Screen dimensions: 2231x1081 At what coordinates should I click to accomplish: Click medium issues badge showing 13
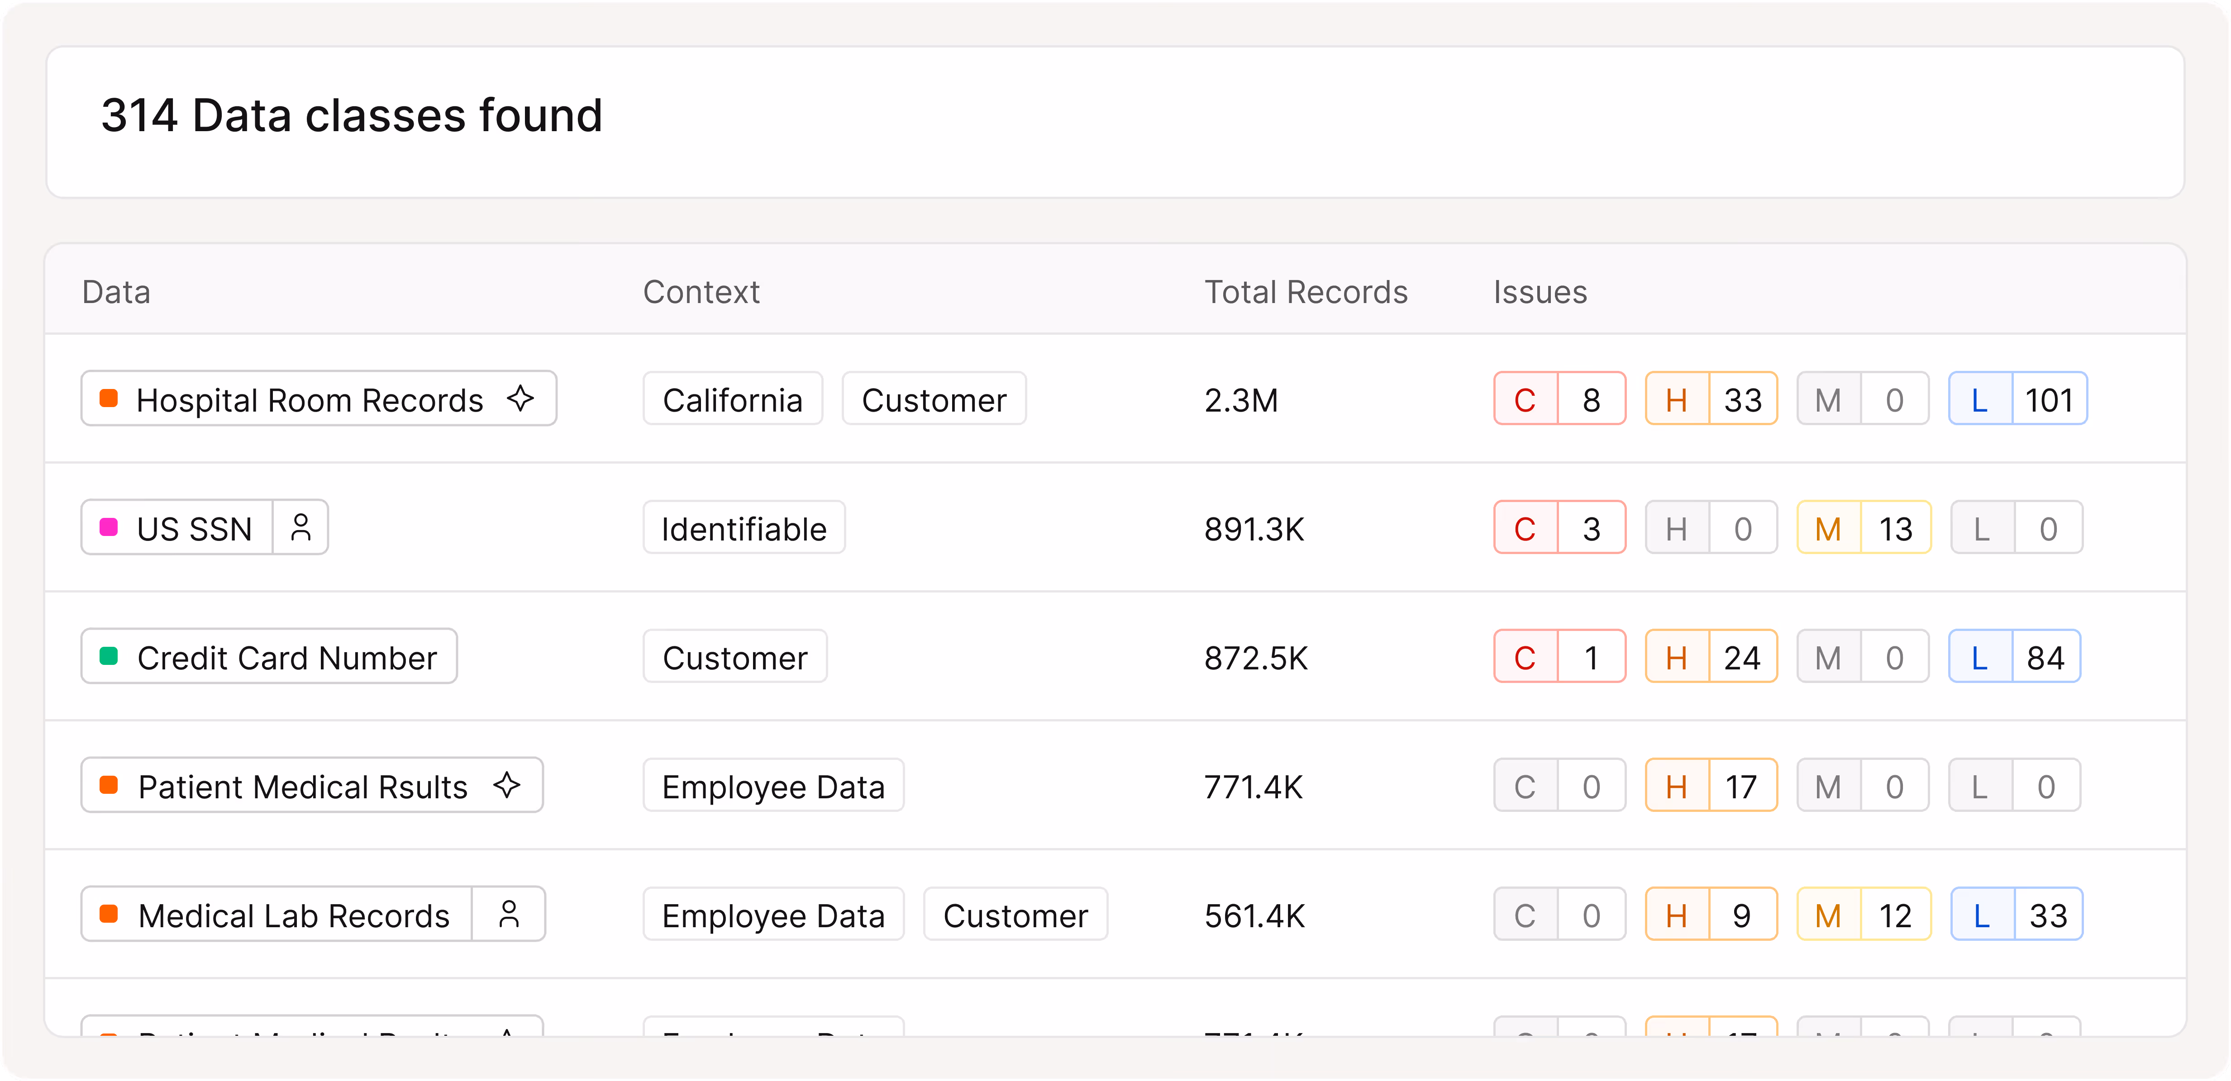click(x=1864, y=529)
